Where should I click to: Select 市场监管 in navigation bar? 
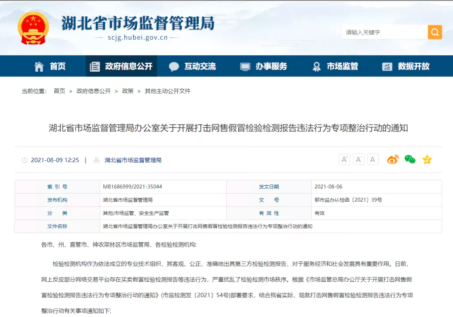click(335, 66)
